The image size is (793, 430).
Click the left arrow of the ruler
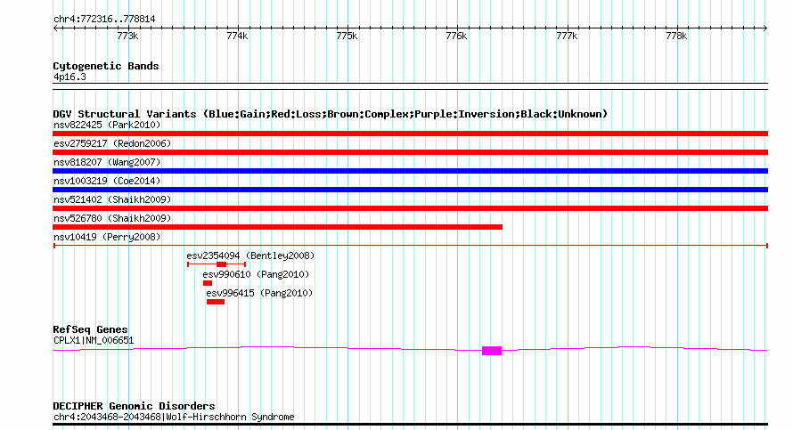coord(55,28)
